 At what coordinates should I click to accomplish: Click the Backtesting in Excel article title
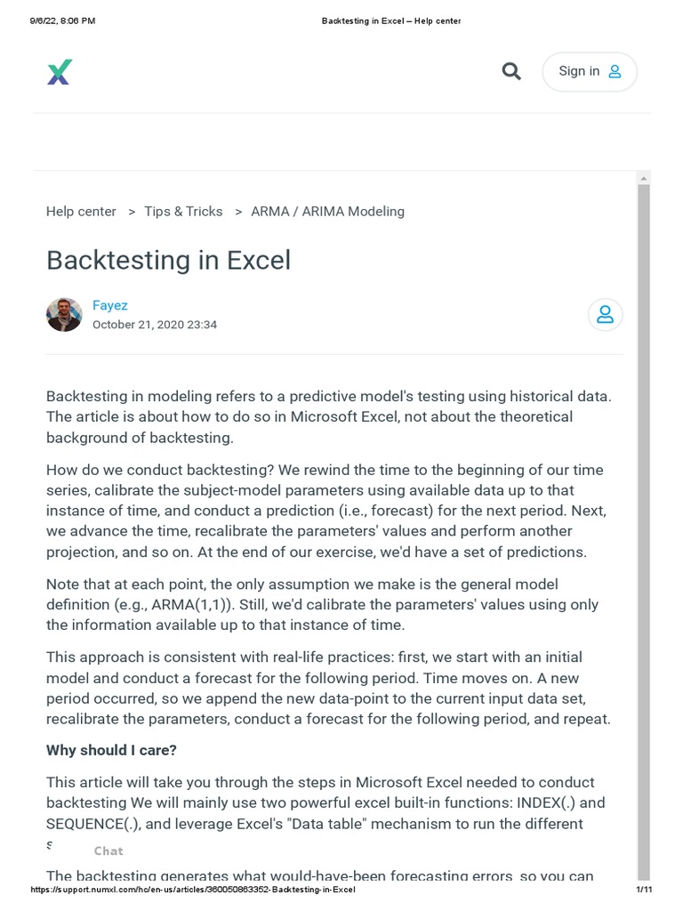[x=168, y=261]
